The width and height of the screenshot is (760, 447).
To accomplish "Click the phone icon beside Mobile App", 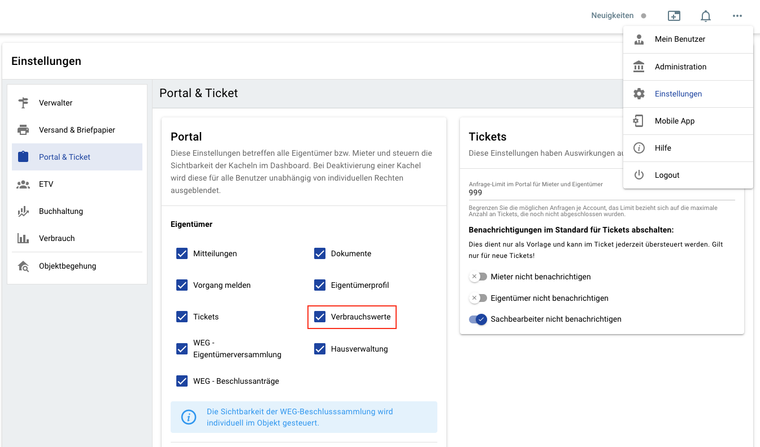I will (x=639, y=121).
